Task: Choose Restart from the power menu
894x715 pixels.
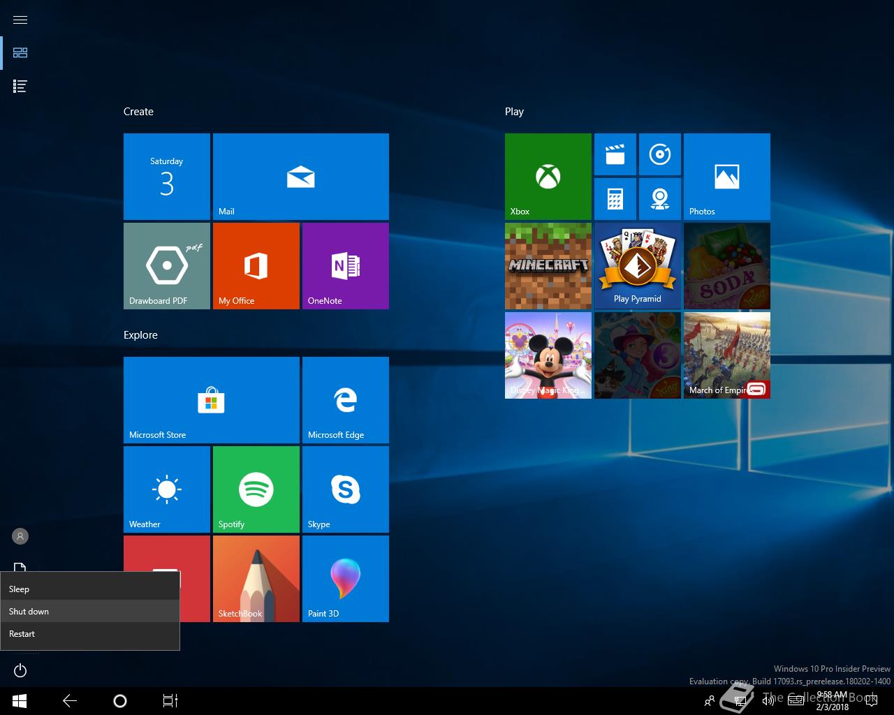Action: (x=90, y=634)
